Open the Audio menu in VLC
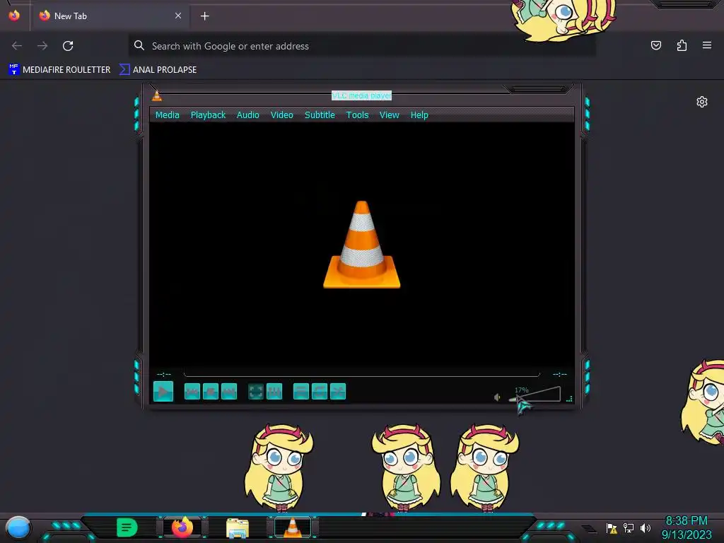 point(248,115)
